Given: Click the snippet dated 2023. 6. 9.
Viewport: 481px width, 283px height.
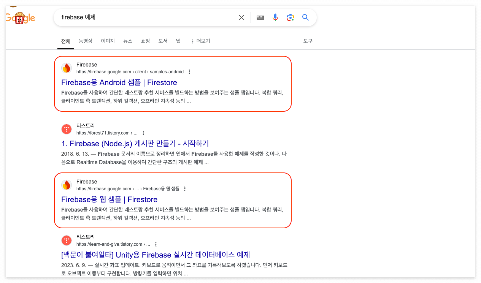Looking at the screenshot, I should coord(174,269).
